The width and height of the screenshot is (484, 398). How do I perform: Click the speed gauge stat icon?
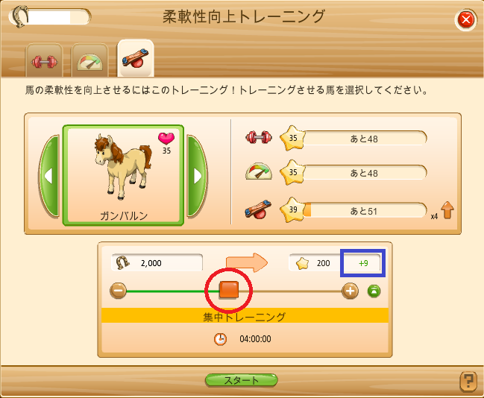point(259,171)
